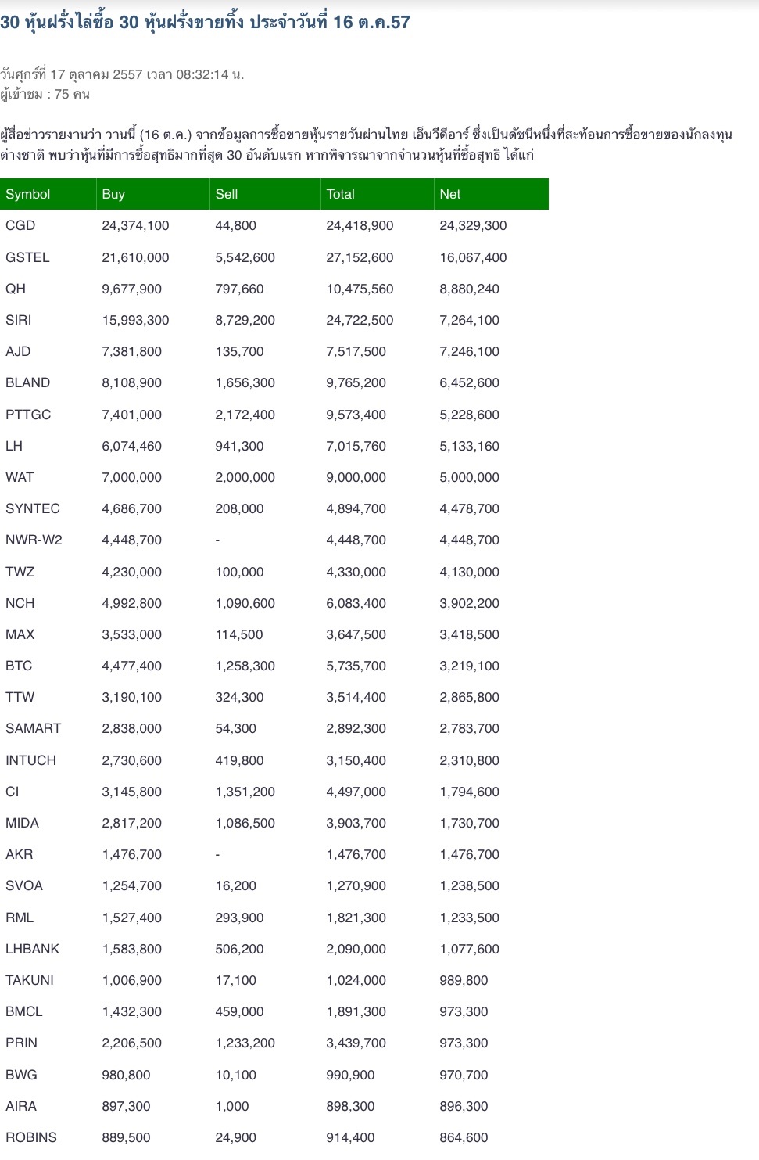Image resolution: width=759 pixels, height=1160 pixels.
Task: Select the CGD symbol cell
Action: click(x=20, y=225)
